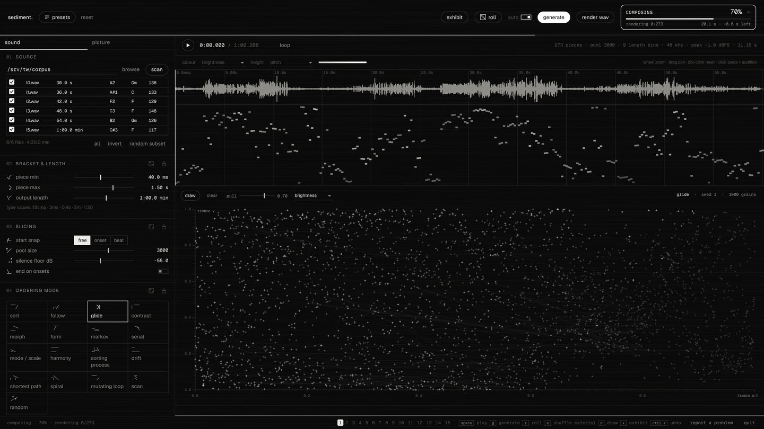Uncheck the l3.wav file checkbox
This screenshot has width=764, height=429.
12,110
